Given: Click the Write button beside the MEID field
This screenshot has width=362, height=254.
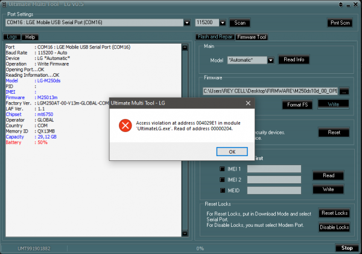Looking at the screenshot, I should (x=328, y=189).
